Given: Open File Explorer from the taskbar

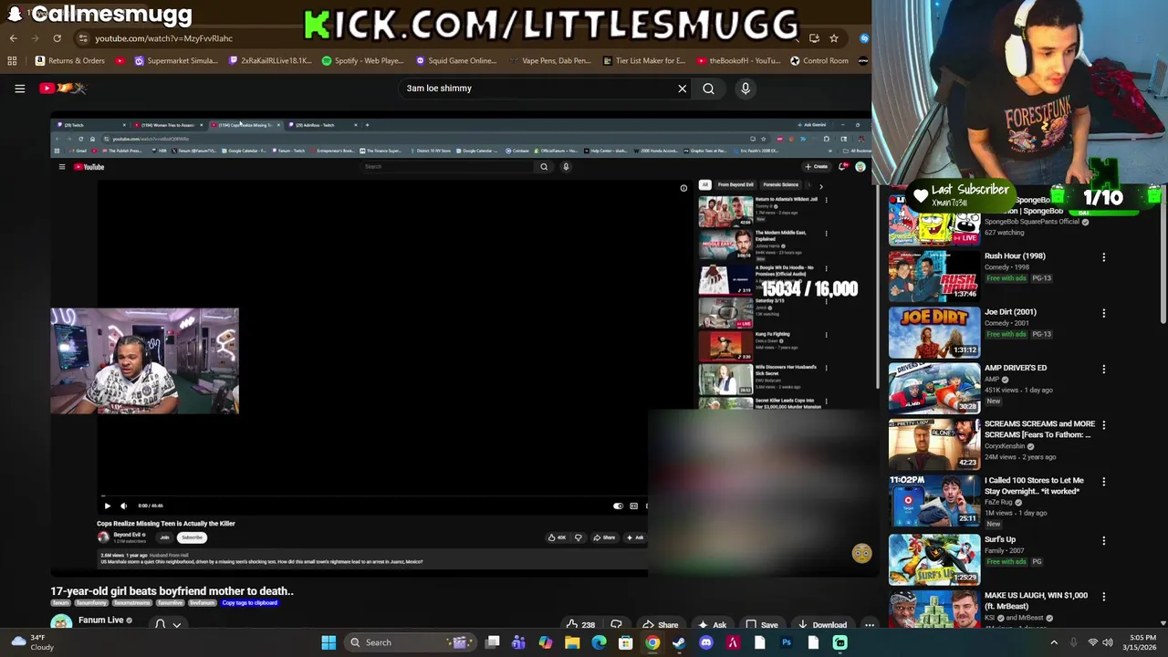Looking at the screenshot, I should click(572, 642).
